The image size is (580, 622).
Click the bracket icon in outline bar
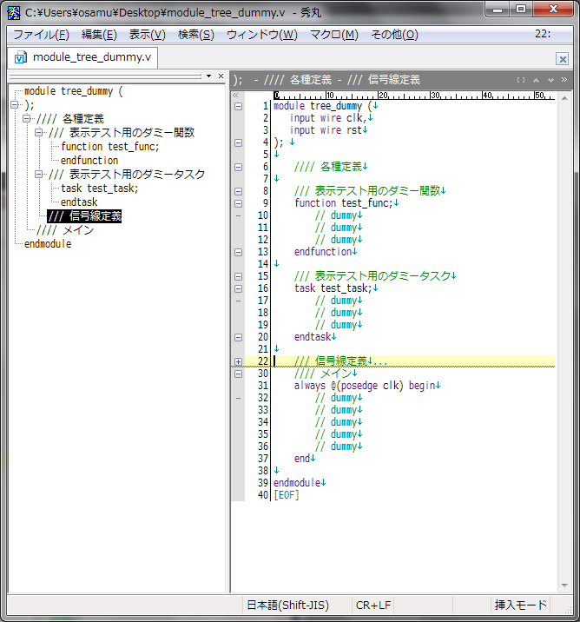click(520, 79)
